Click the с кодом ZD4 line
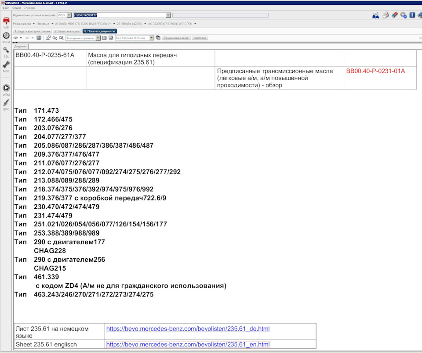 tap(131, 285)
